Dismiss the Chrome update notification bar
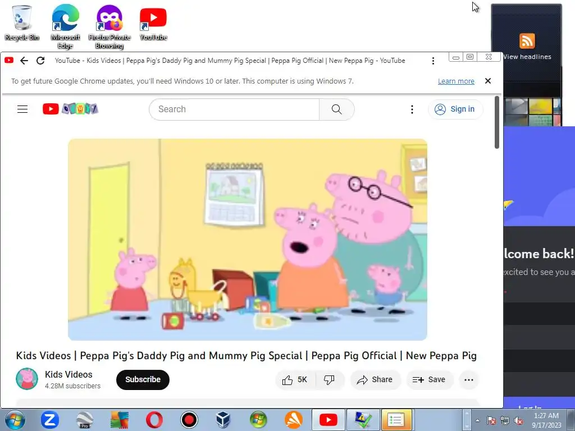The height and width of the screenshot is (431, 575). click(488, 81)
